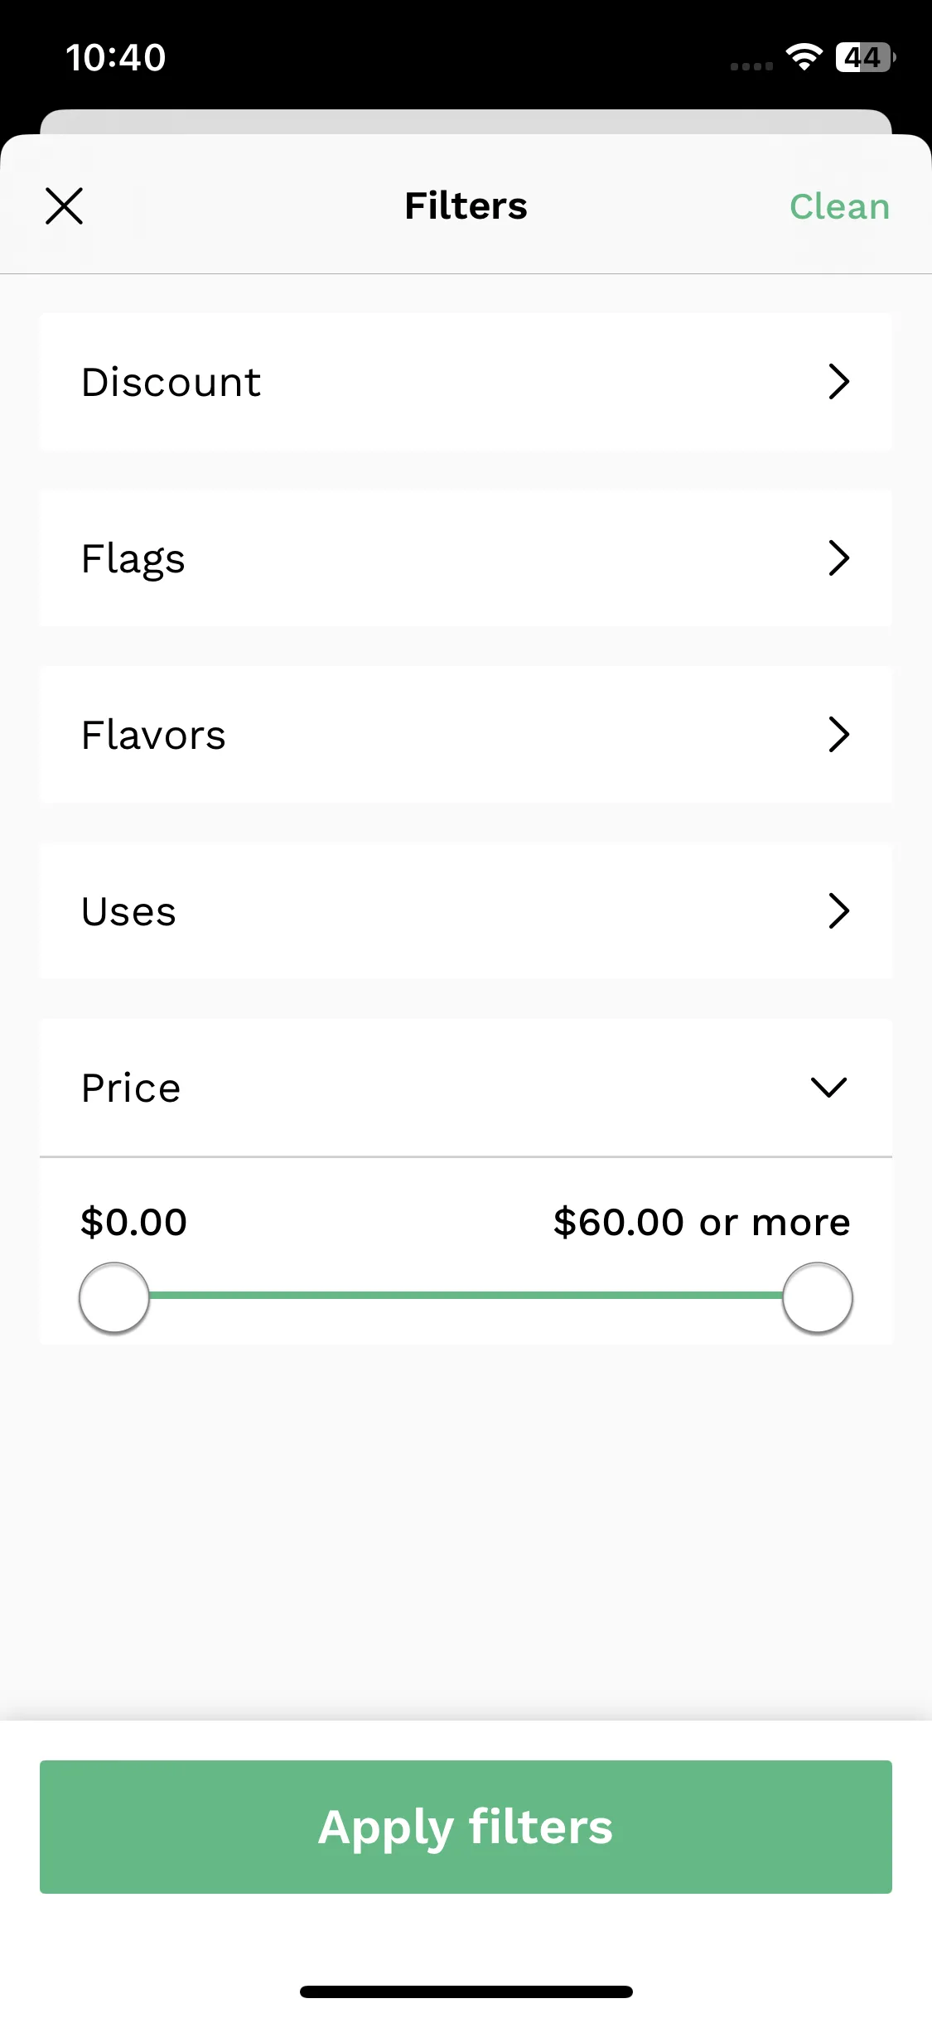Click the maximum price slider handle
Viewport: 932px width, 2018px height.
[x=818, y=1297]
